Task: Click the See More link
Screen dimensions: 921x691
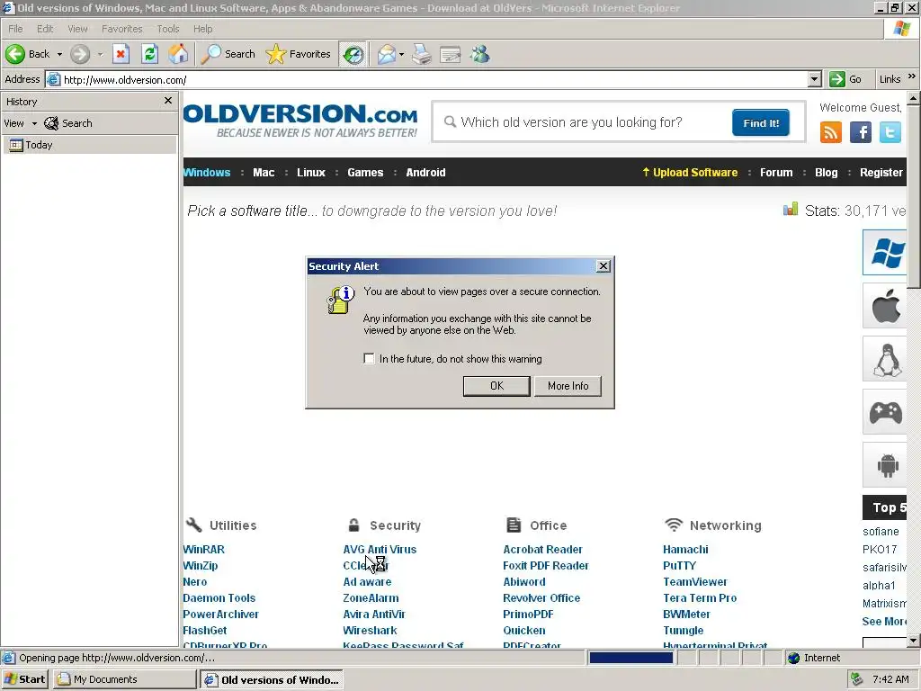Action: coord(884,621)
